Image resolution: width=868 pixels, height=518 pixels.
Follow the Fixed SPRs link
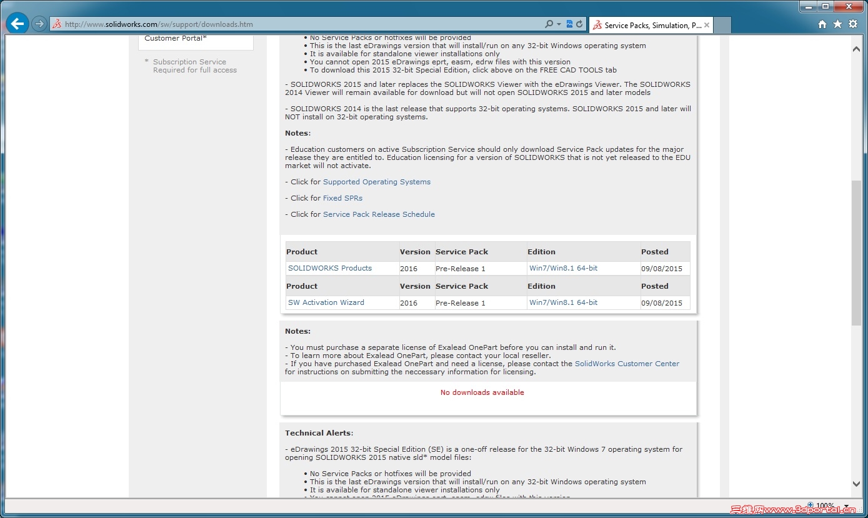[342, 198]
